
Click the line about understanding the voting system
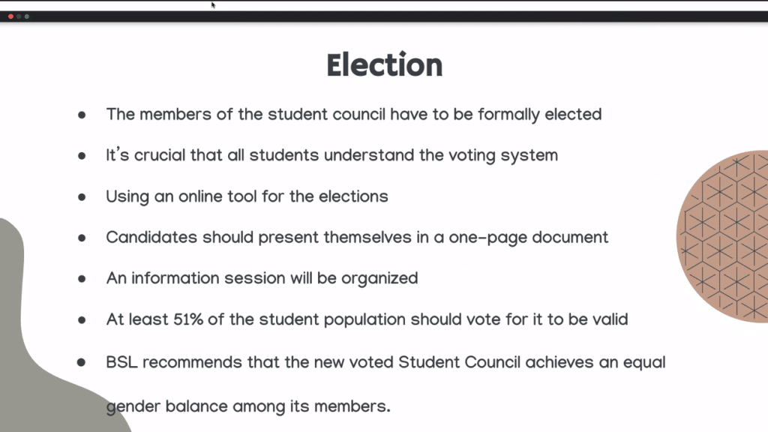pos(331,156)
